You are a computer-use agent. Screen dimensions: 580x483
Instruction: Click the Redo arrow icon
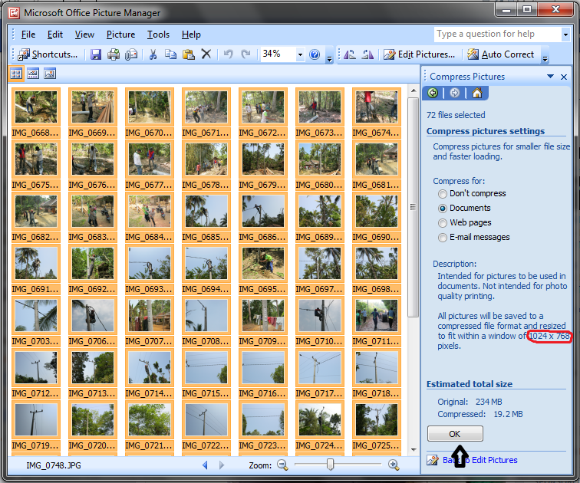246,54
